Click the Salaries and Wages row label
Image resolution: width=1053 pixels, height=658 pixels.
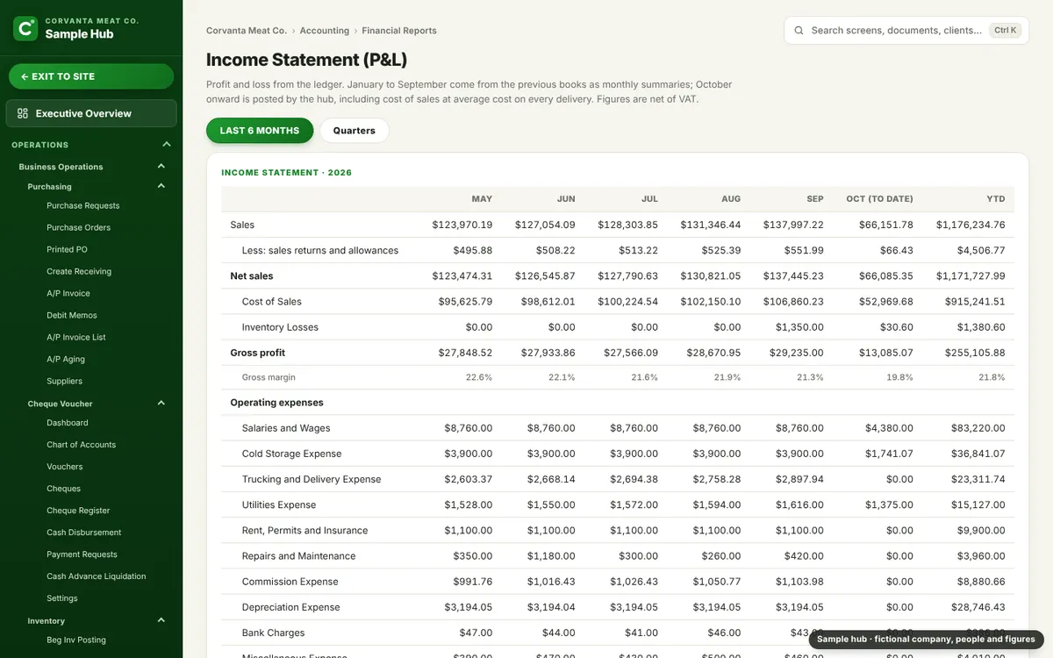pyautogui.click(x=286, y=428)
